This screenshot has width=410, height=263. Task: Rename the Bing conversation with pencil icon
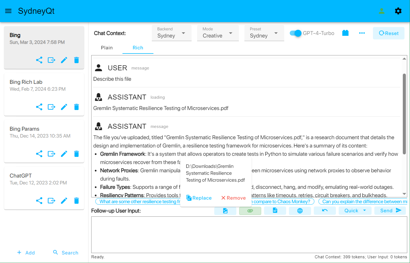pos(64,60)
